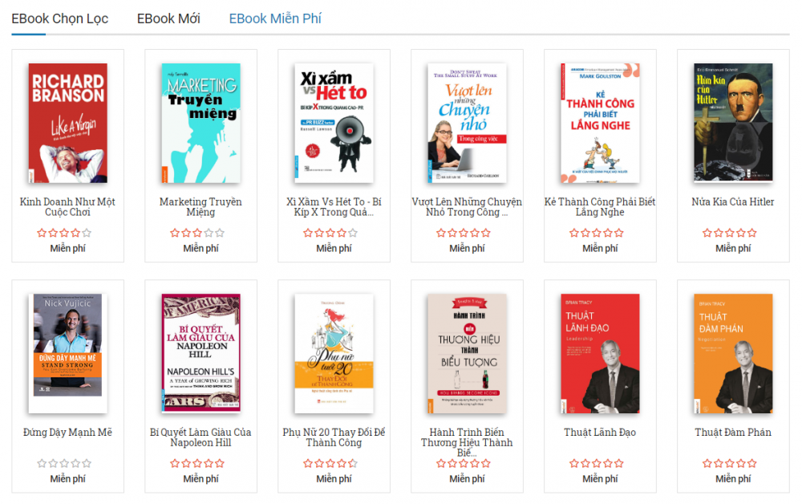Open the EBook Mới tab
802x504 pixels.
click(168, 18)
